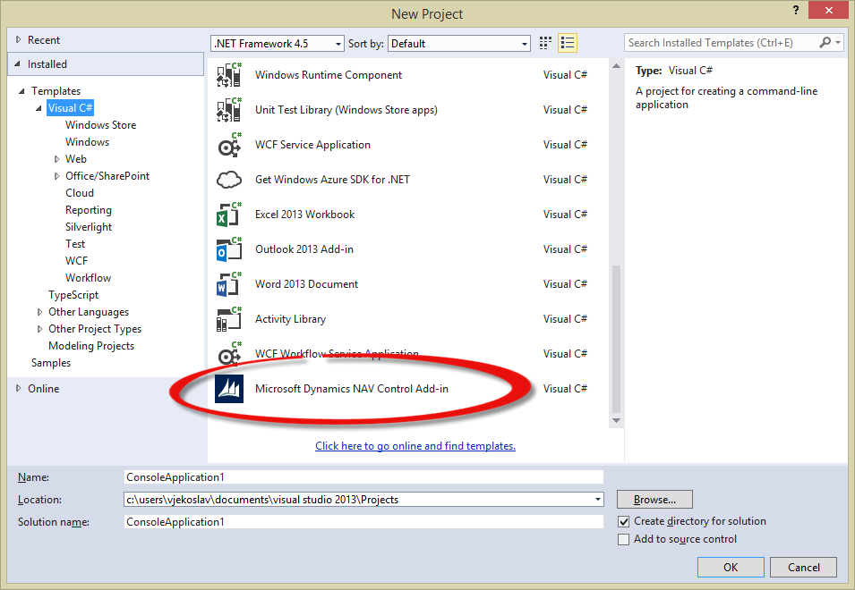The width and height of the screenshot is (855, 590).
Task: Open search options dropdown arrow
Action: click(x=838, y=42)
